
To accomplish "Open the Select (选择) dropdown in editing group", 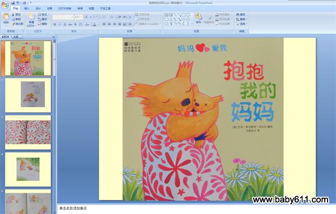I will tap(242, 24).
